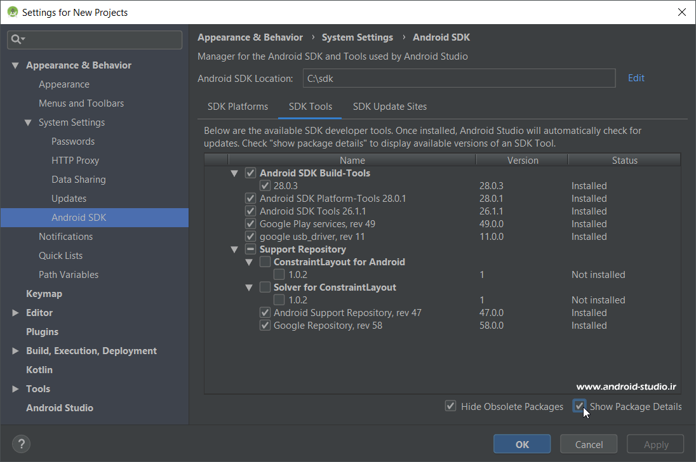Click the Cancel button
The width and height of the screenshot is (696, 462).
589,444
